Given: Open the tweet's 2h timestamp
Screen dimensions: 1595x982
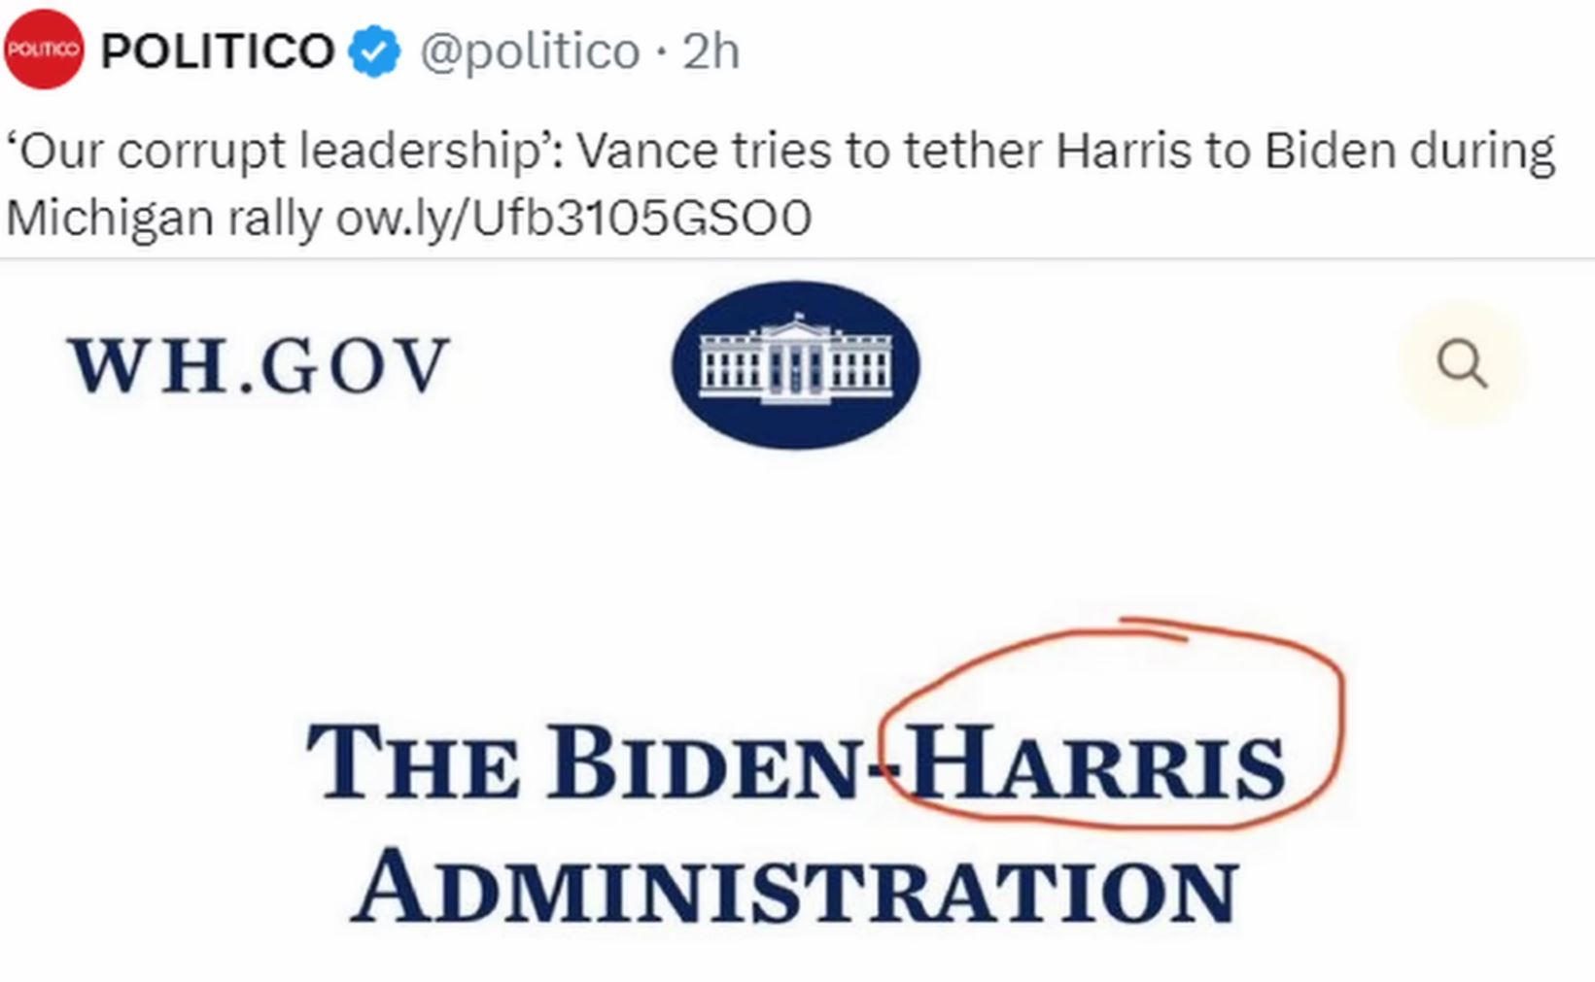Looking at the screenshot, I should 711,51.
